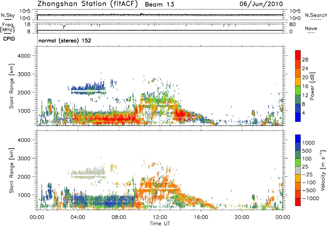Click the red bottom of velocity colorbar
Image resolution: width=327 pixels, height=226 pixels.
[298, 202]
